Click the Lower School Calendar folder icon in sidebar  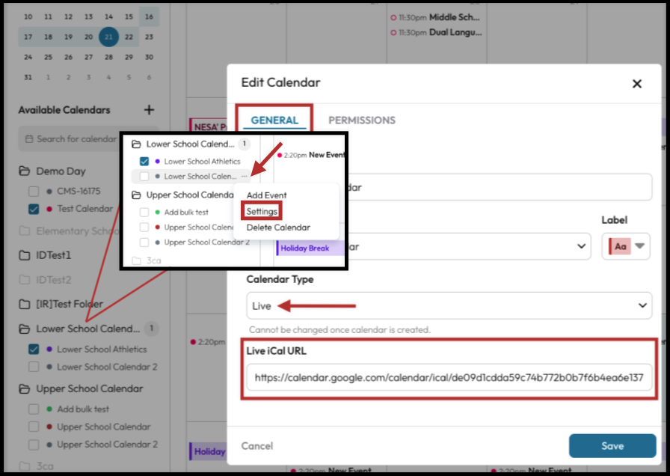click(x=25, y=329)
